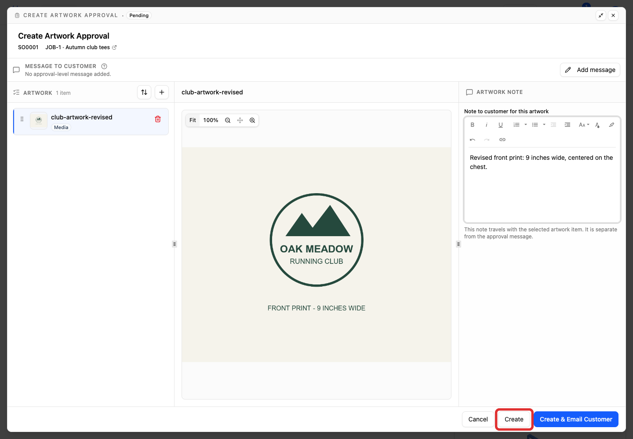Toggle italic formatting in note editor
This screenshot has height=439, width=633.
pyautogui.click(x=487, y=125)
